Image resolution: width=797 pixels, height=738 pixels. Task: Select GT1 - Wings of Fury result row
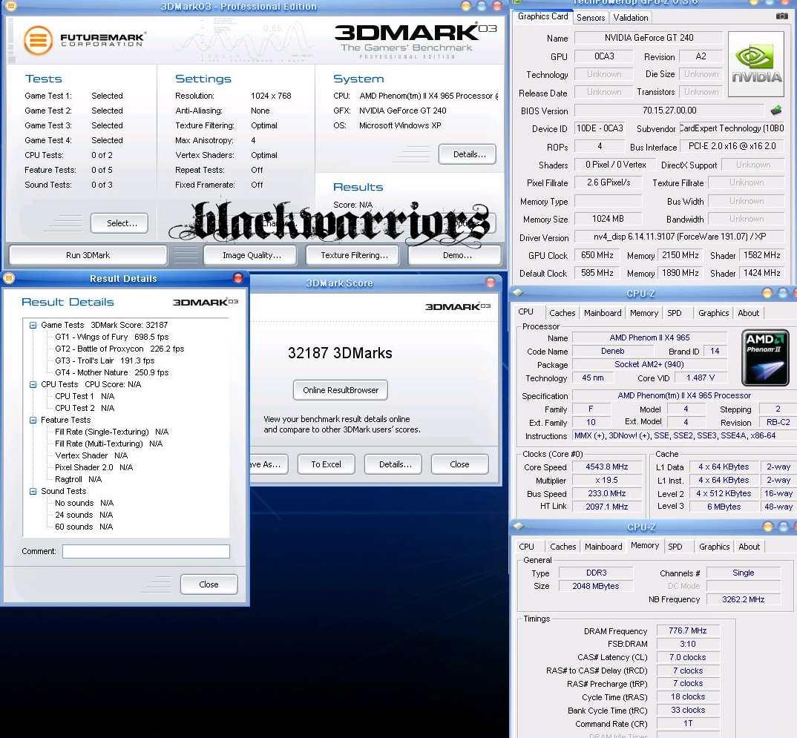112,337
